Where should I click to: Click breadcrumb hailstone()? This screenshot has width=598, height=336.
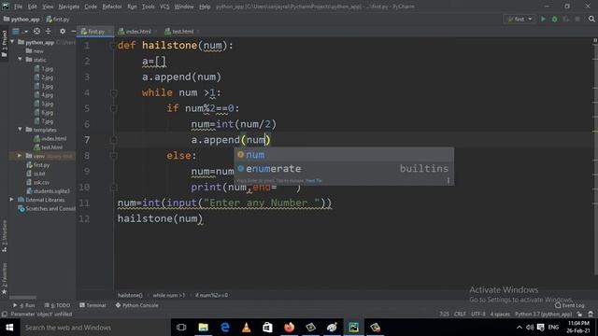click(x=130, y=295)
